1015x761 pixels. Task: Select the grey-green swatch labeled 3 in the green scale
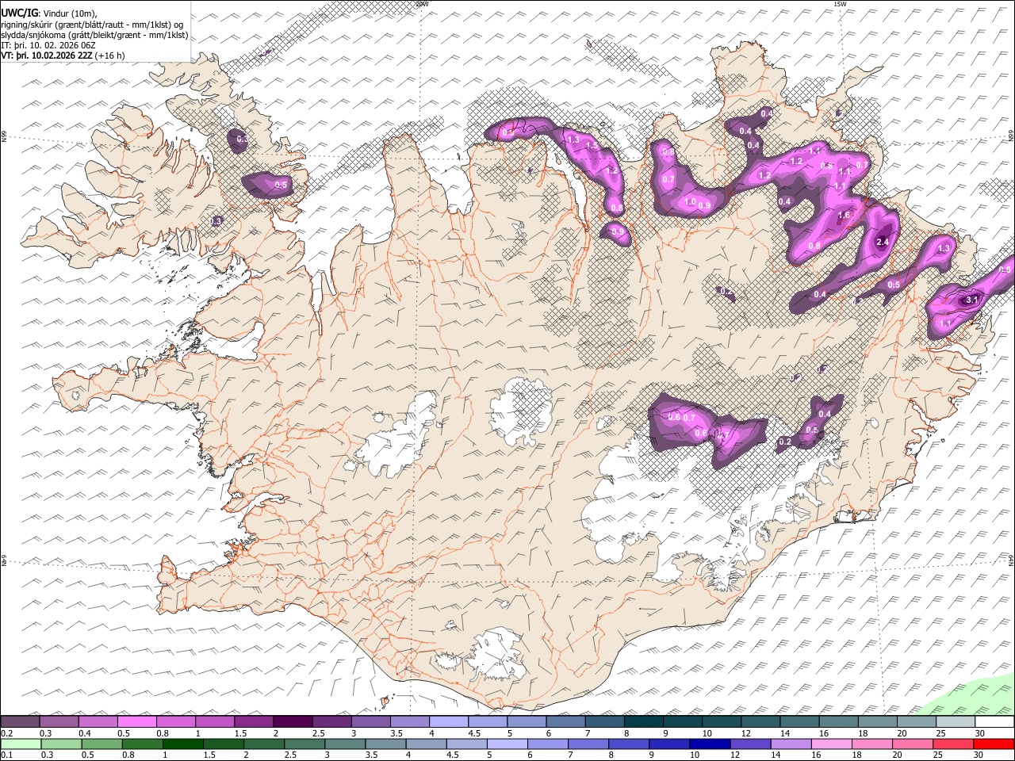(346, 744)
